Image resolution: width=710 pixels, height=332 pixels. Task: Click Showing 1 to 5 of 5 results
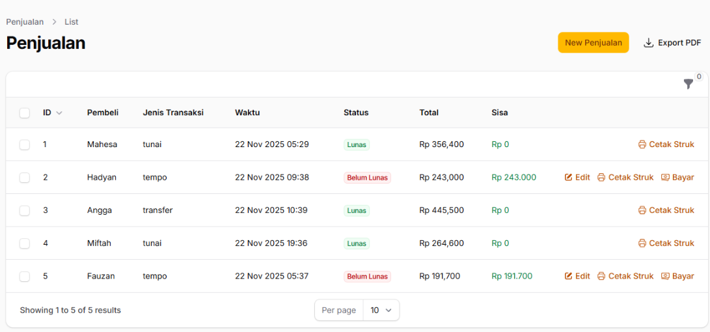[70, 311]
